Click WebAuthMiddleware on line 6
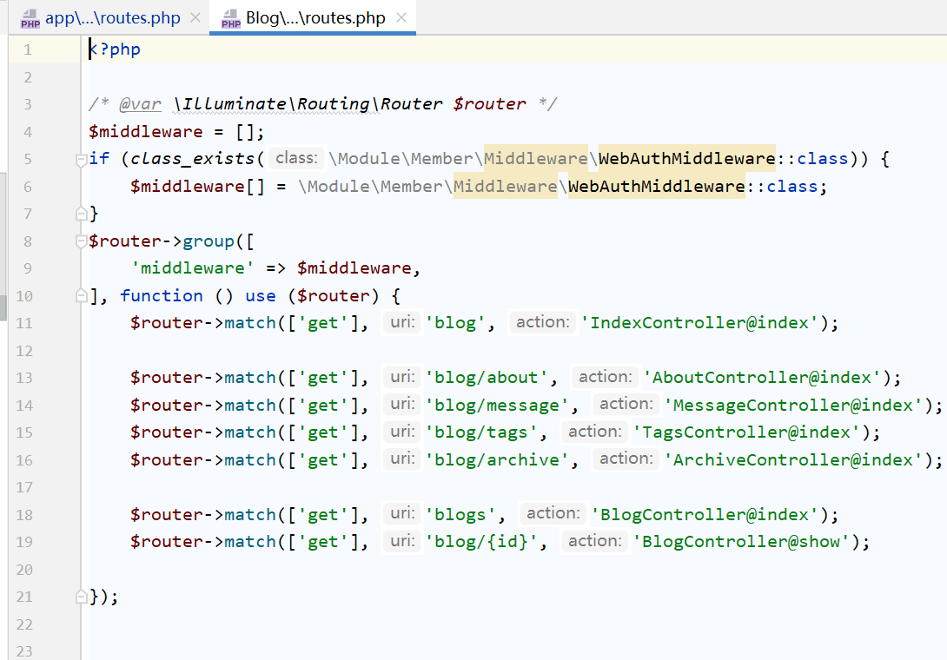The image size is (947, 660). [656, 186]
